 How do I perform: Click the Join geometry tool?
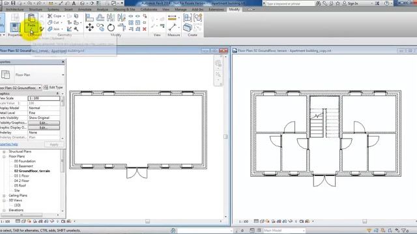pyautogui.click(x=53, y=29)
